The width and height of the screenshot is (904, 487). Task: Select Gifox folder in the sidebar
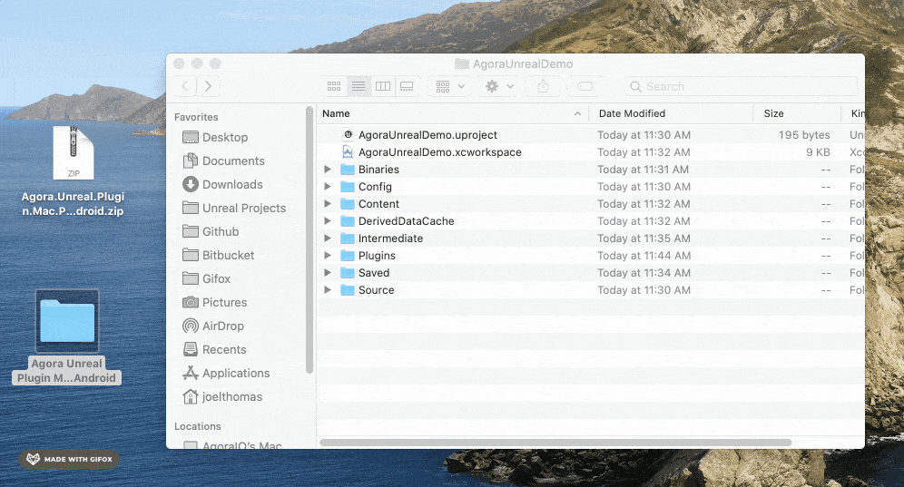coord(206,279)
